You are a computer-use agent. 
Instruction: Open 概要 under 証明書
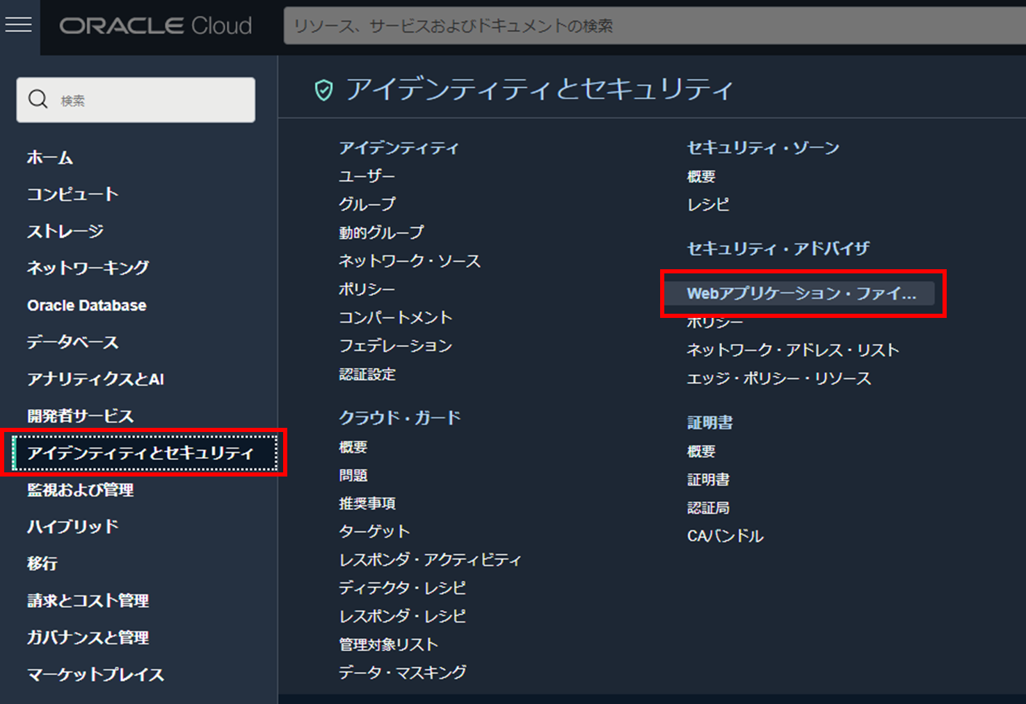coord(701,451)
